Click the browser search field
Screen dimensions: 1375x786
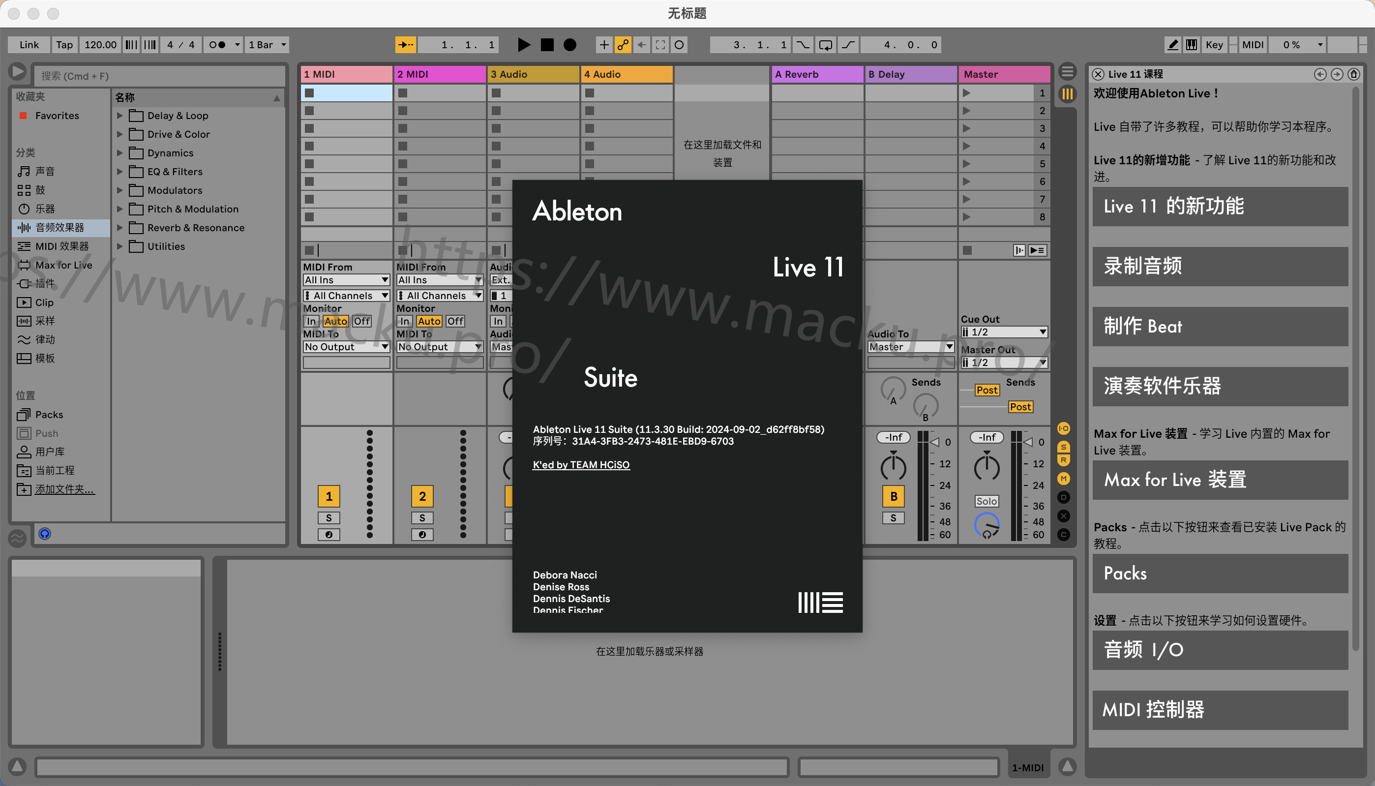click(159, 76)
